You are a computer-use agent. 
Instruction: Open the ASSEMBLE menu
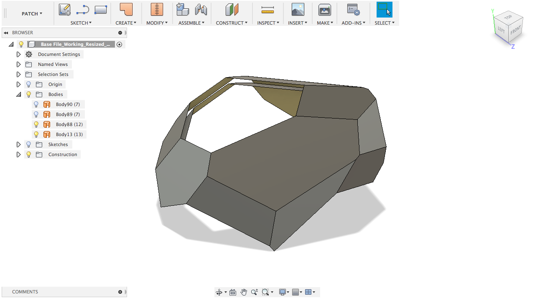coord(191,23)
